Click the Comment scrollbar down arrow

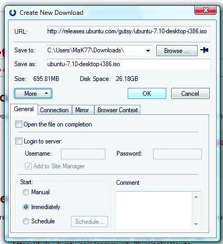coord(196,224)
